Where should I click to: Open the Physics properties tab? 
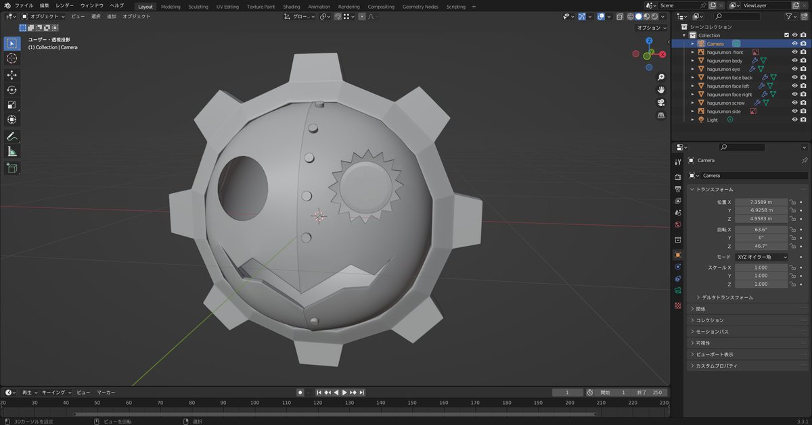tap(678, 267)
